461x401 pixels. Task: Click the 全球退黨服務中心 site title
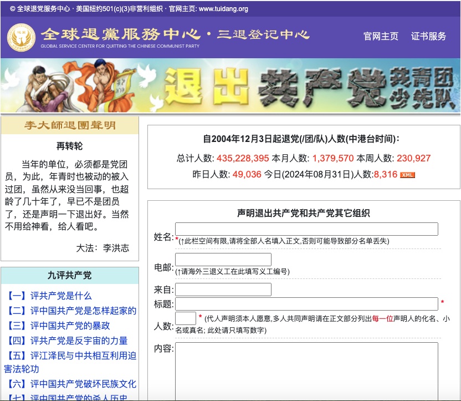[x=121, y=34]
